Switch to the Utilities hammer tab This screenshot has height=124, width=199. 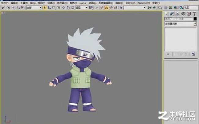point(194,14)
